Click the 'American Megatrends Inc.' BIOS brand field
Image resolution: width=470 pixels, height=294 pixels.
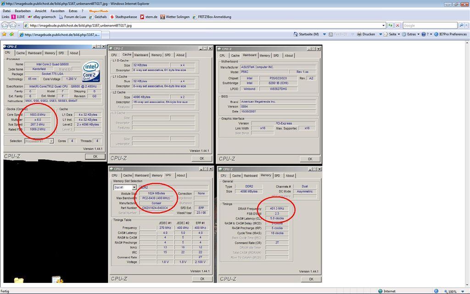[x=278, y=102]
